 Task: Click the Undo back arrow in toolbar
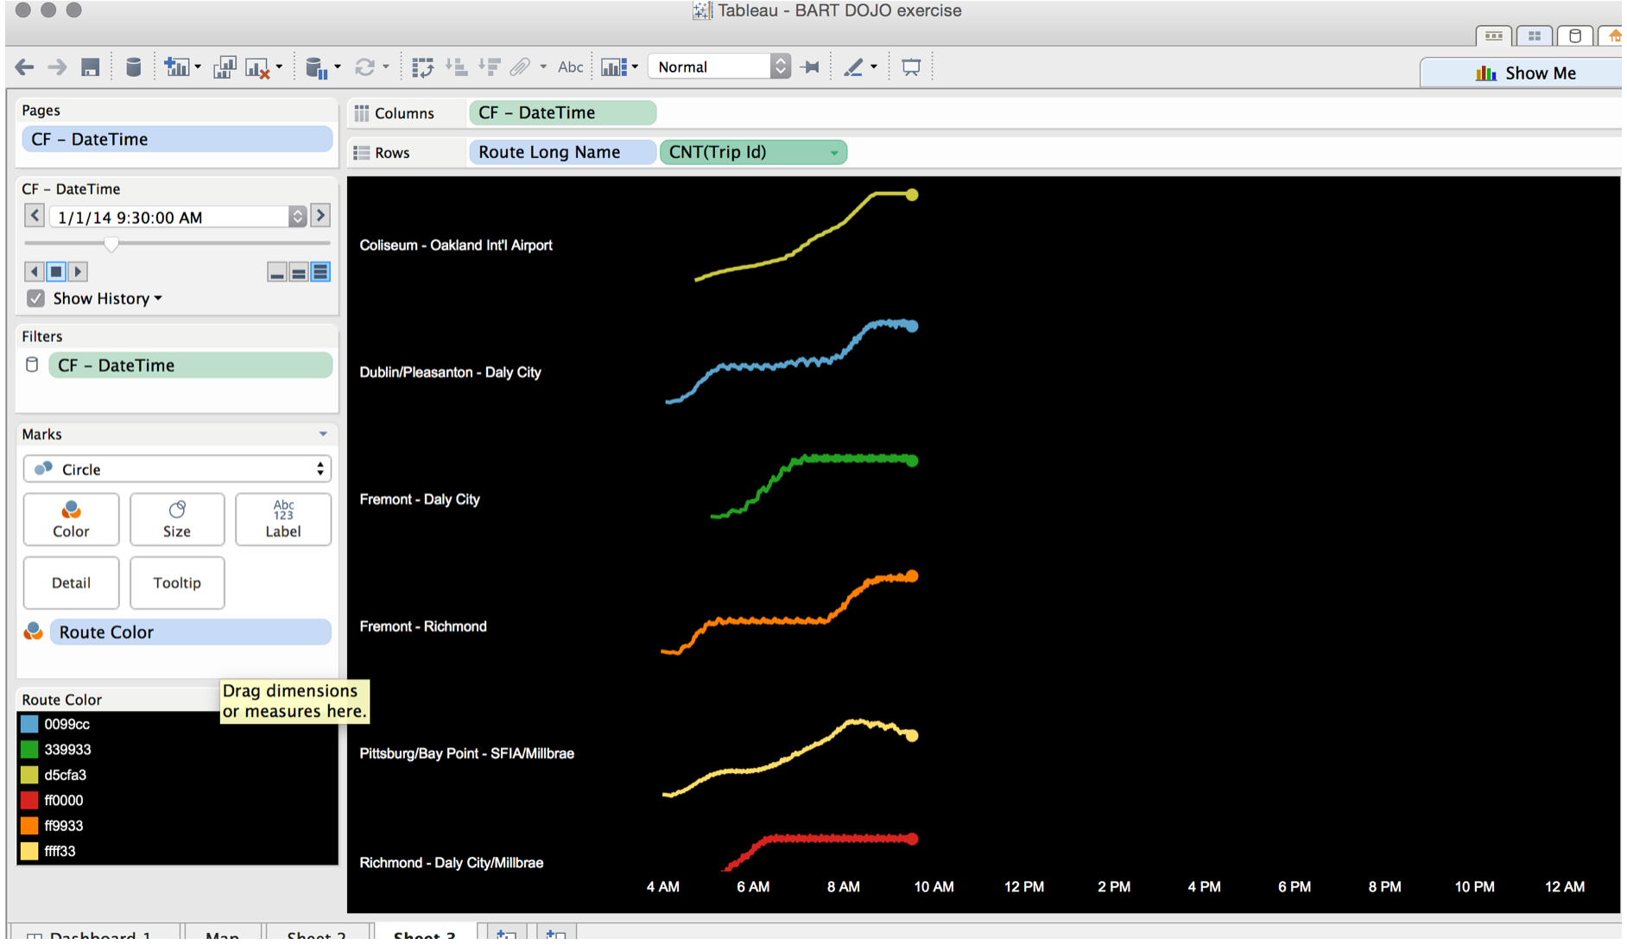24,67
